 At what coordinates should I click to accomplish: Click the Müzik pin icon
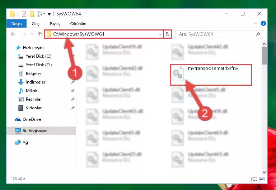[72, 91]
